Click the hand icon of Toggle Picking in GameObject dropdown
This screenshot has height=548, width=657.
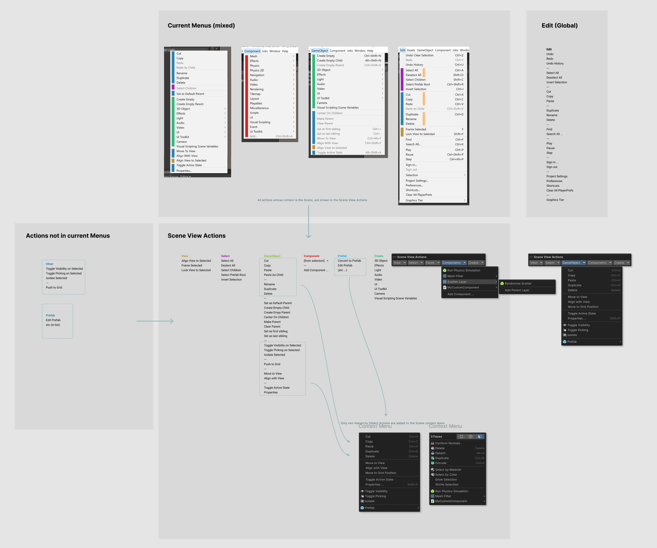coord(565,330)
